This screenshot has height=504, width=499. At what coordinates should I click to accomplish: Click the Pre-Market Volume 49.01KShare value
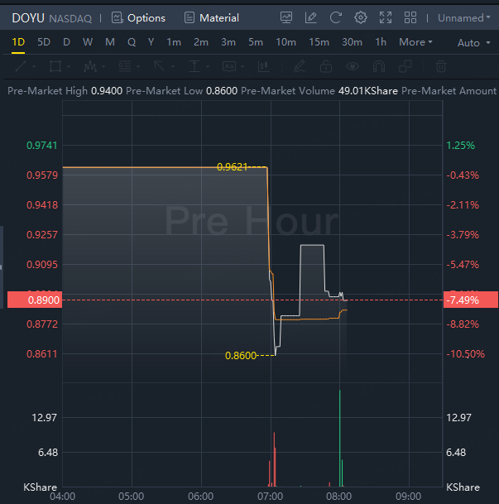(x=368, y=91)
